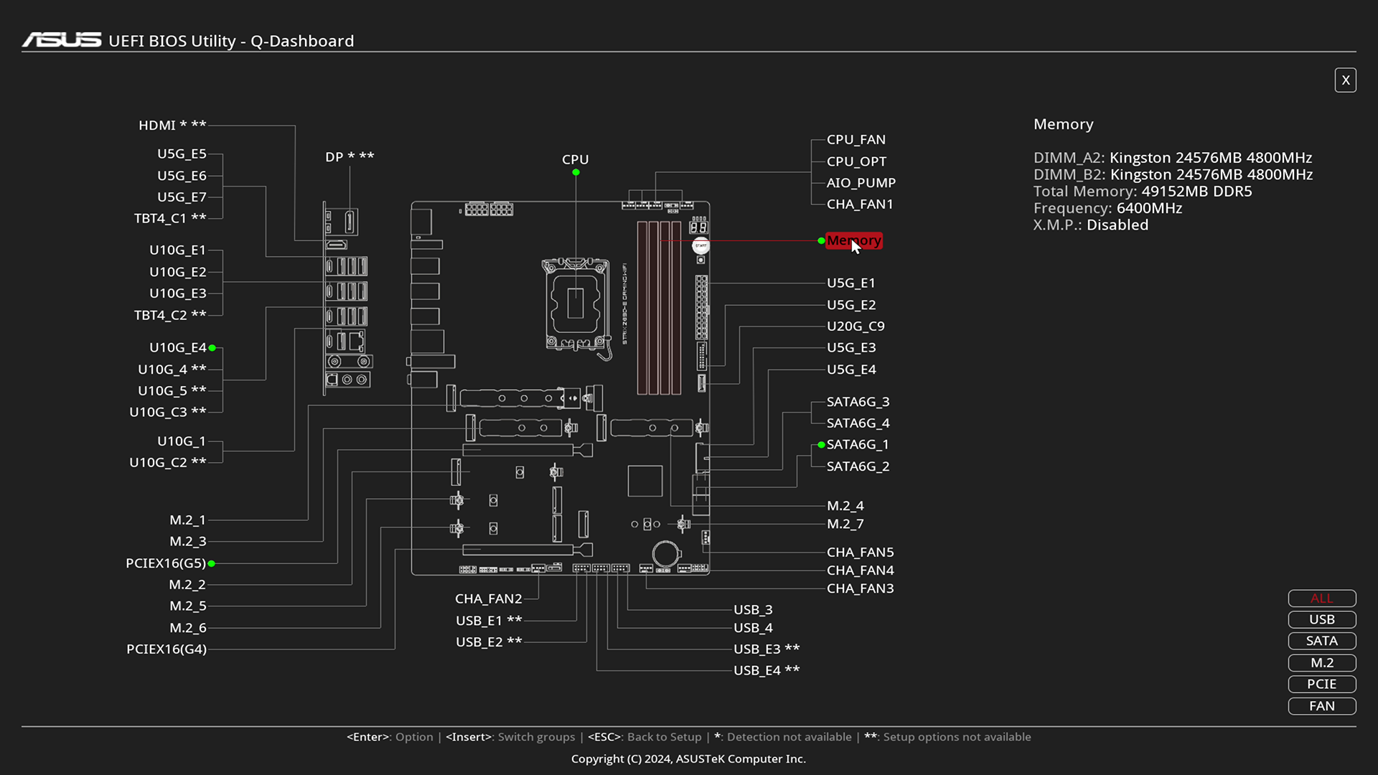Click the DIMM memory slots on diagram
The height and width of the screenshot is (775, 1378).
coord(659,309)
